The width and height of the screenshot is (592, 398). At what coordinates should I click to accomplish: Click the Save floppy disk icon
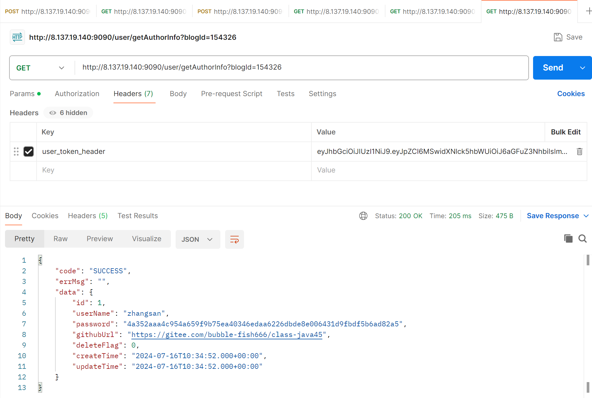pos(558,37)
